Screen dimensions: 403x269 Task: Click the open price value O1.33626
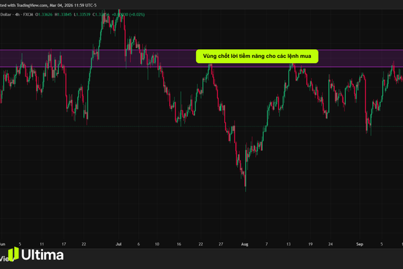point(44,15)
